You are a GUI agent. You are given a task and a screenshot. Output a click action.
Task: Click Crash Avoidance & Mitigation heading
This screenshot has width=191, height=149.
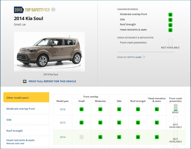135,38
